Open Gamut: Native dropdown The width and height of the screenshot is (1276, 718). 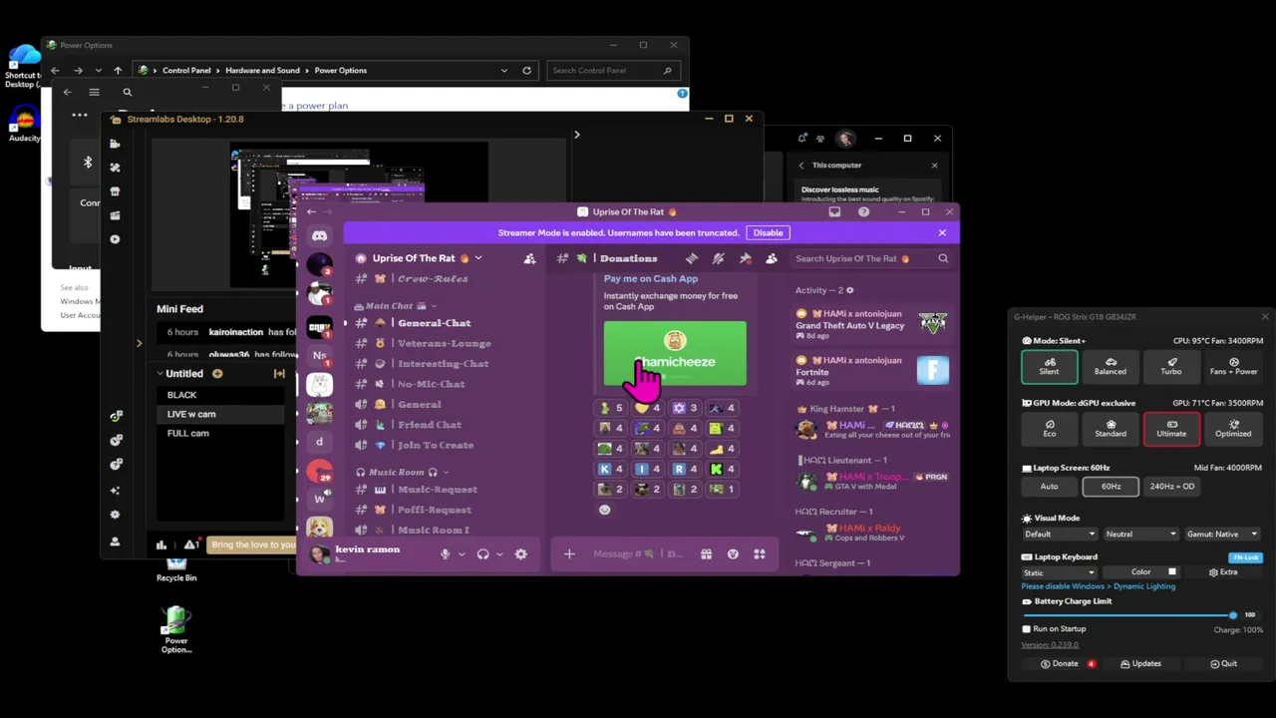(1222, 534)
